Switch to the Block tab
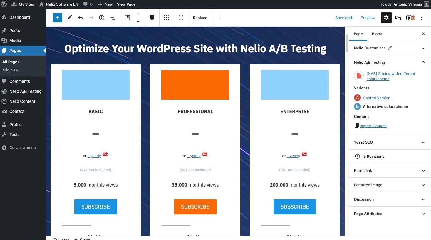The height and width of the screenshot is (240, 431). click(x=377, y=34)
